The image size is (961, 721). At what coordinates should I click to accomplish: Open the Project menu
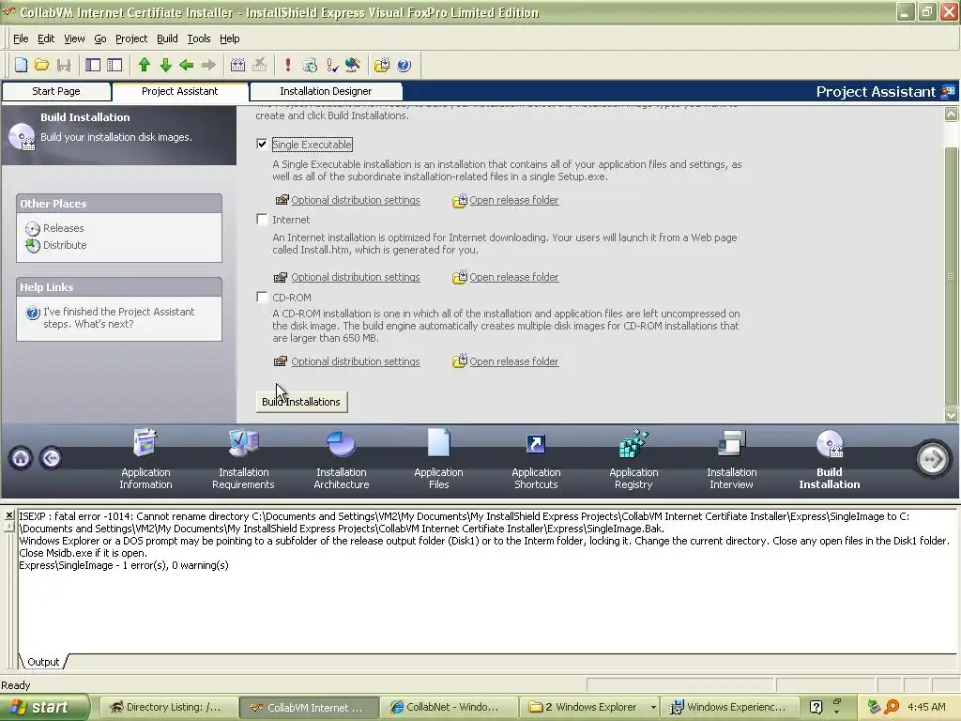[131, 38]
